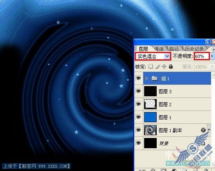Click the opacity 60% input field
The image size is (215, 171).
point(202,56)
